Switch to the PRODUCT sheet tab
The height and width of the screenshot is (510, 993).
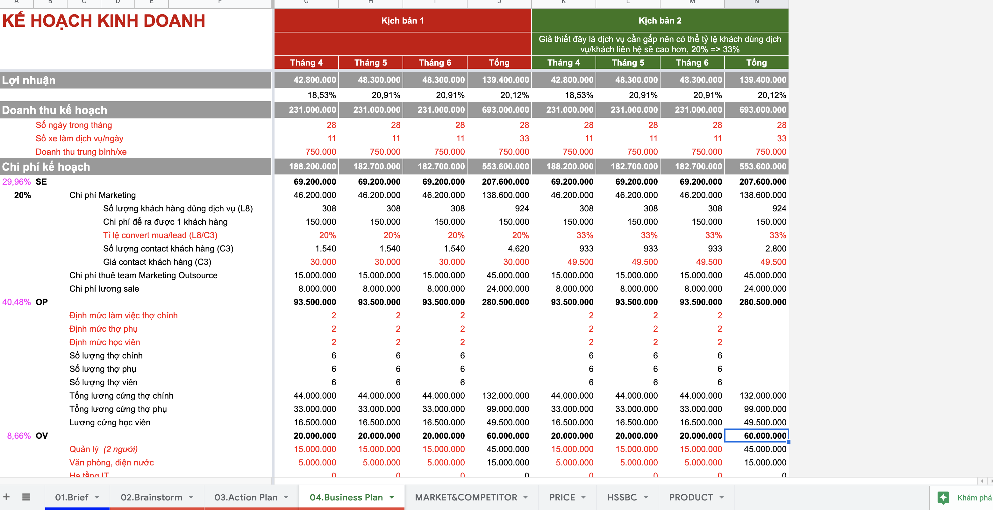click(690, 497)
